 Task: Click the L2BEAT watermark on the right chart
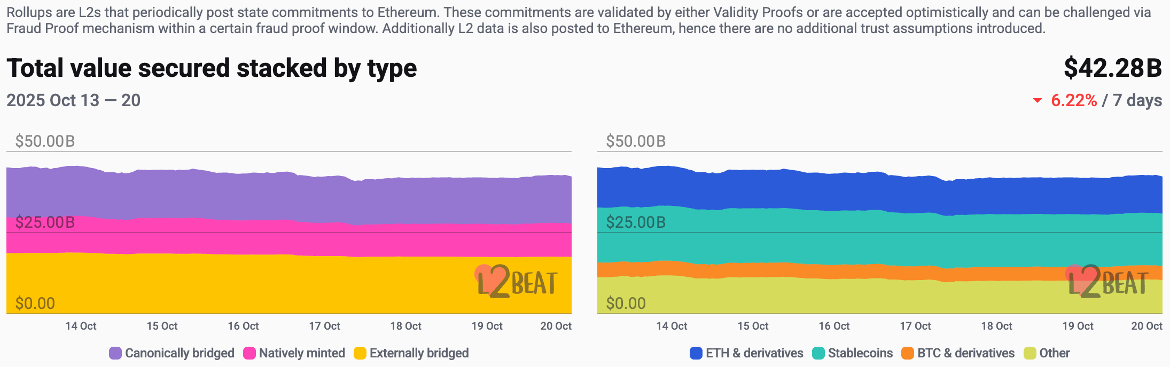1107,281
